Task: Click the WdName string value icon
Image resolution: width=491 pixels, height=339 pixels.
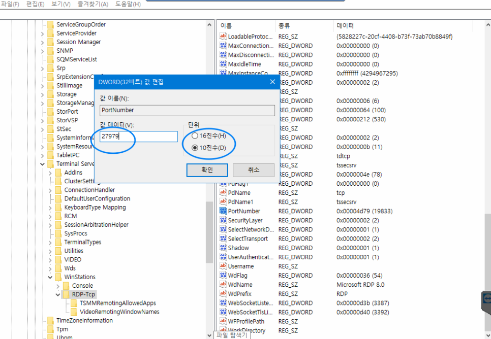Action: point(223,284)
